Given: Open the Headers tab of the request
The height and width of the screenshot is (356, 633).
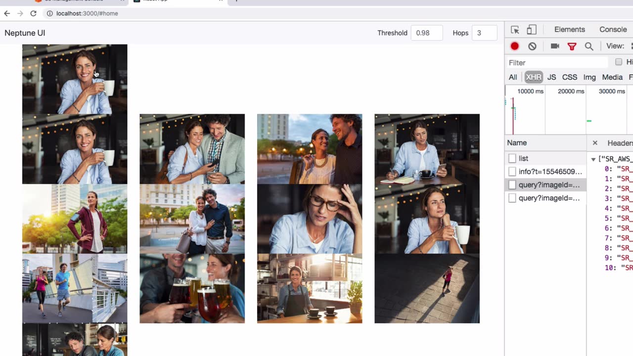Looking at the screenshot, I should pos(620,143).
